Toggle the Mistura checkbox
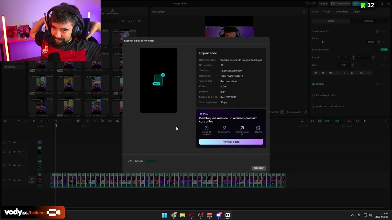This screenshot has width=392, height=220. 313,84
